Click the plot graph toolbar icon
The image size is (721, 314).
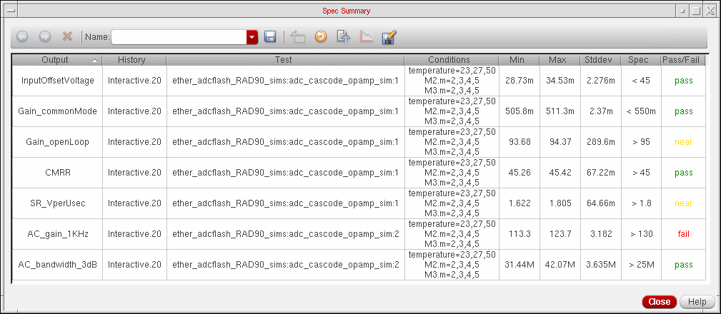(366, 36)
